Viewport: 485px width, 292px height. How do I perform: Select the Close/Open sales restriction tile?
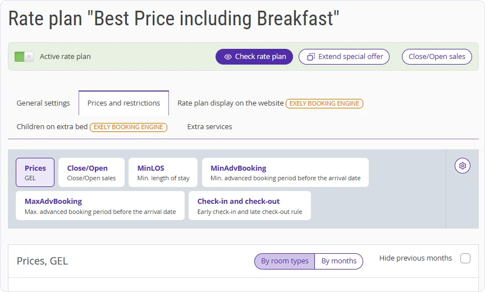(91, 172)
